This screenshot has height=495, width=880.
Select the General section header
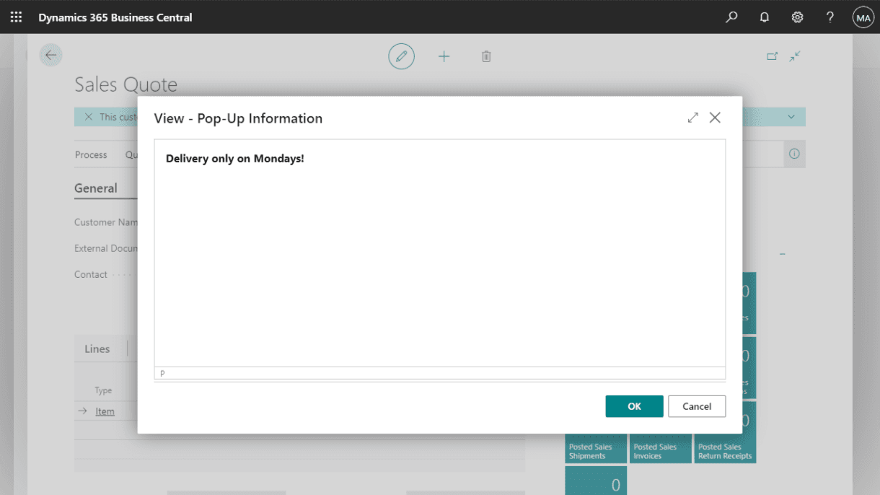tap(96, 188)
